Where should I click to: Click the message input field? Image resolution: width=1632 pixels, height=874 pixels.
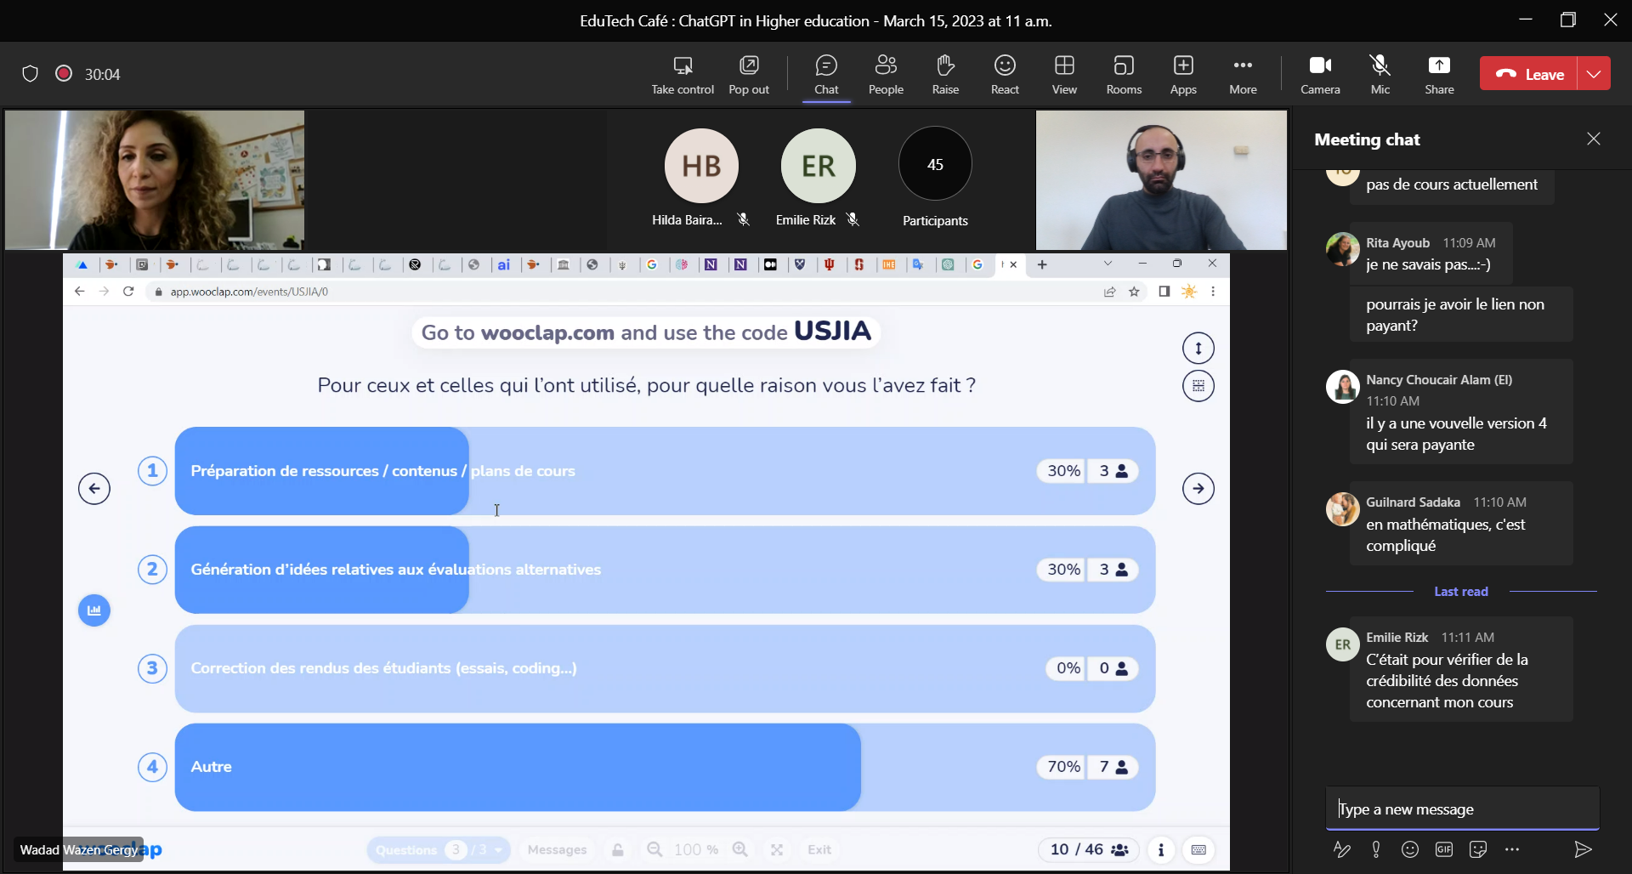[x=1462, y=809]
